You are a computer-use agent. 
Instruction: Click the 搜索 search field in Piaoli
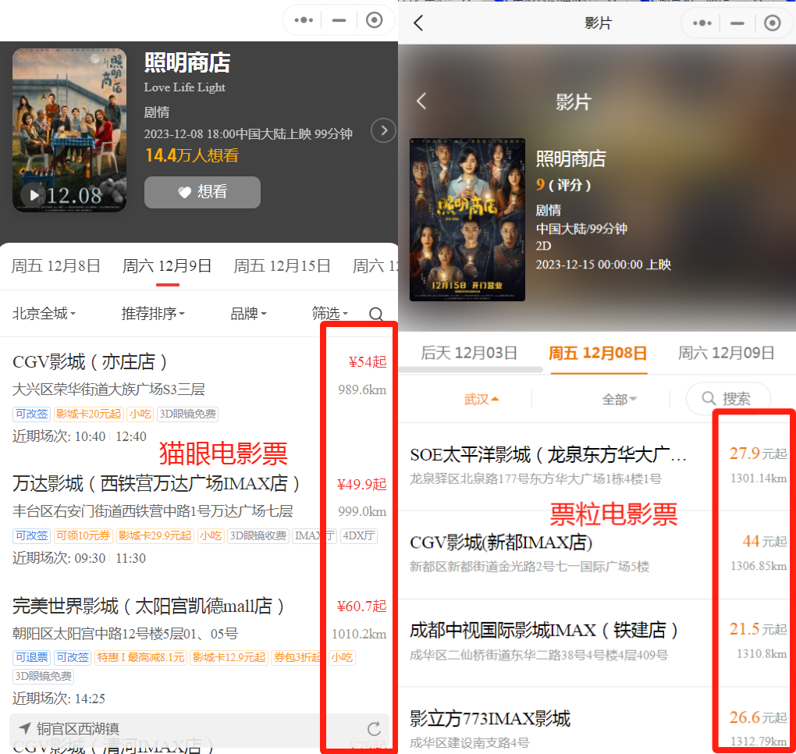(x=728, y=399)
